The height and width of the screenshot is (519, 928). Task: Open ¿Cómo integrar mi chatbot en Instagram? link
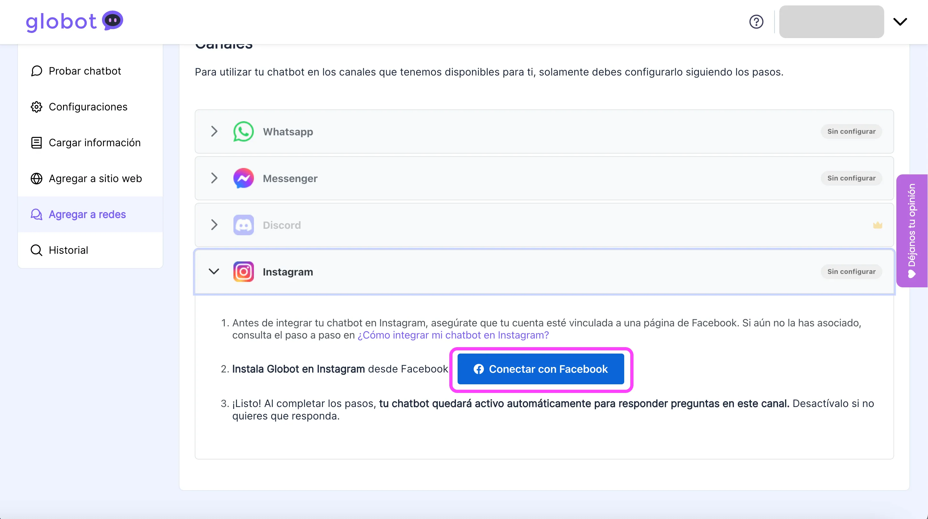tap(453, 335)
